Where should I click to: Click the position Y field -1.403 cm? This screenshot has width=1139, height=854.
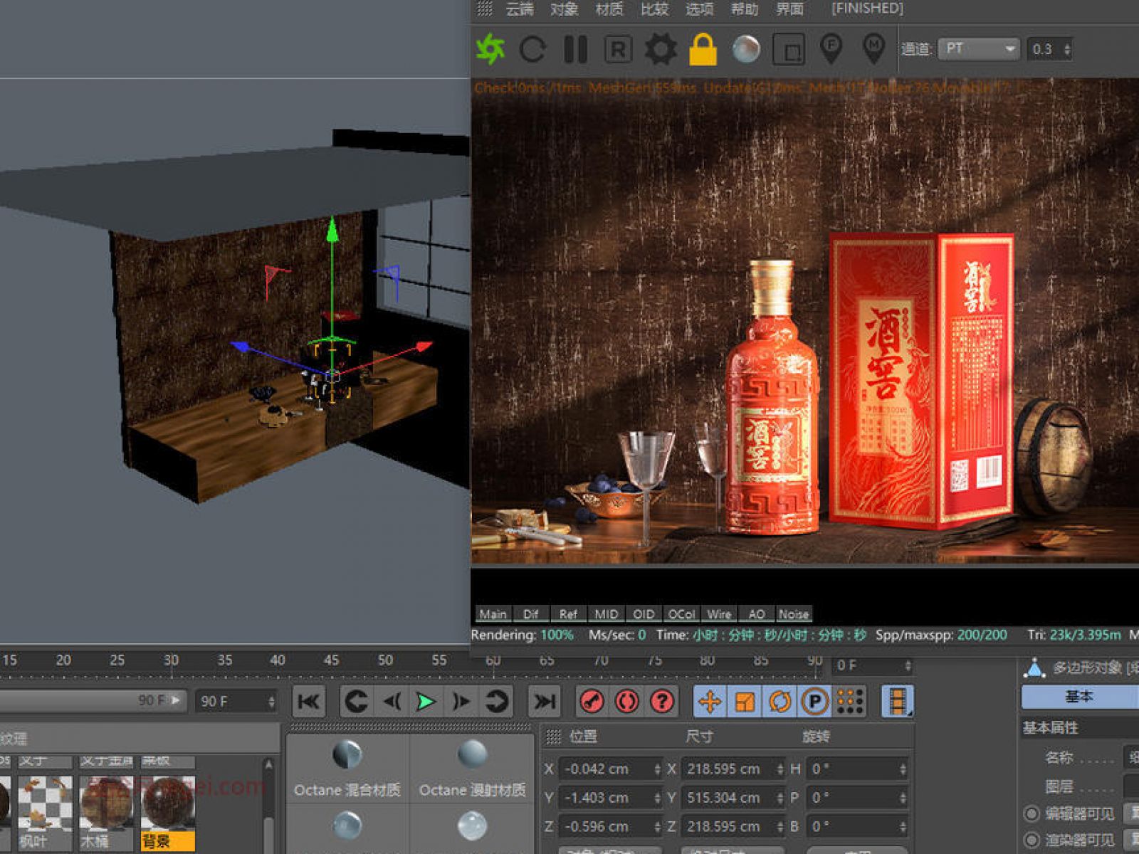tap(610, 798)
